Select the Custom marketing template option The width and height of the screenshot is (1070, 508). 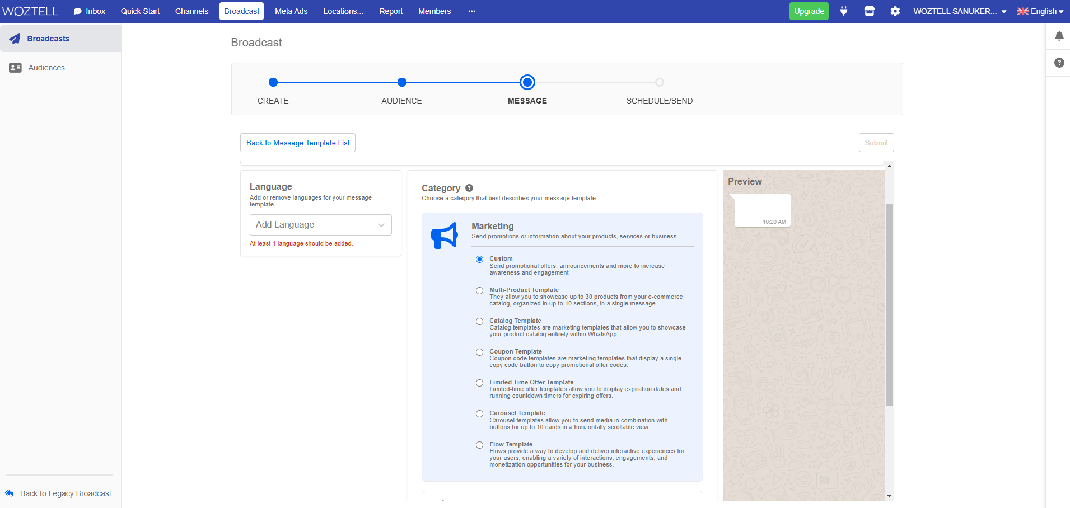pyautogui.click(x=479, y=259)
